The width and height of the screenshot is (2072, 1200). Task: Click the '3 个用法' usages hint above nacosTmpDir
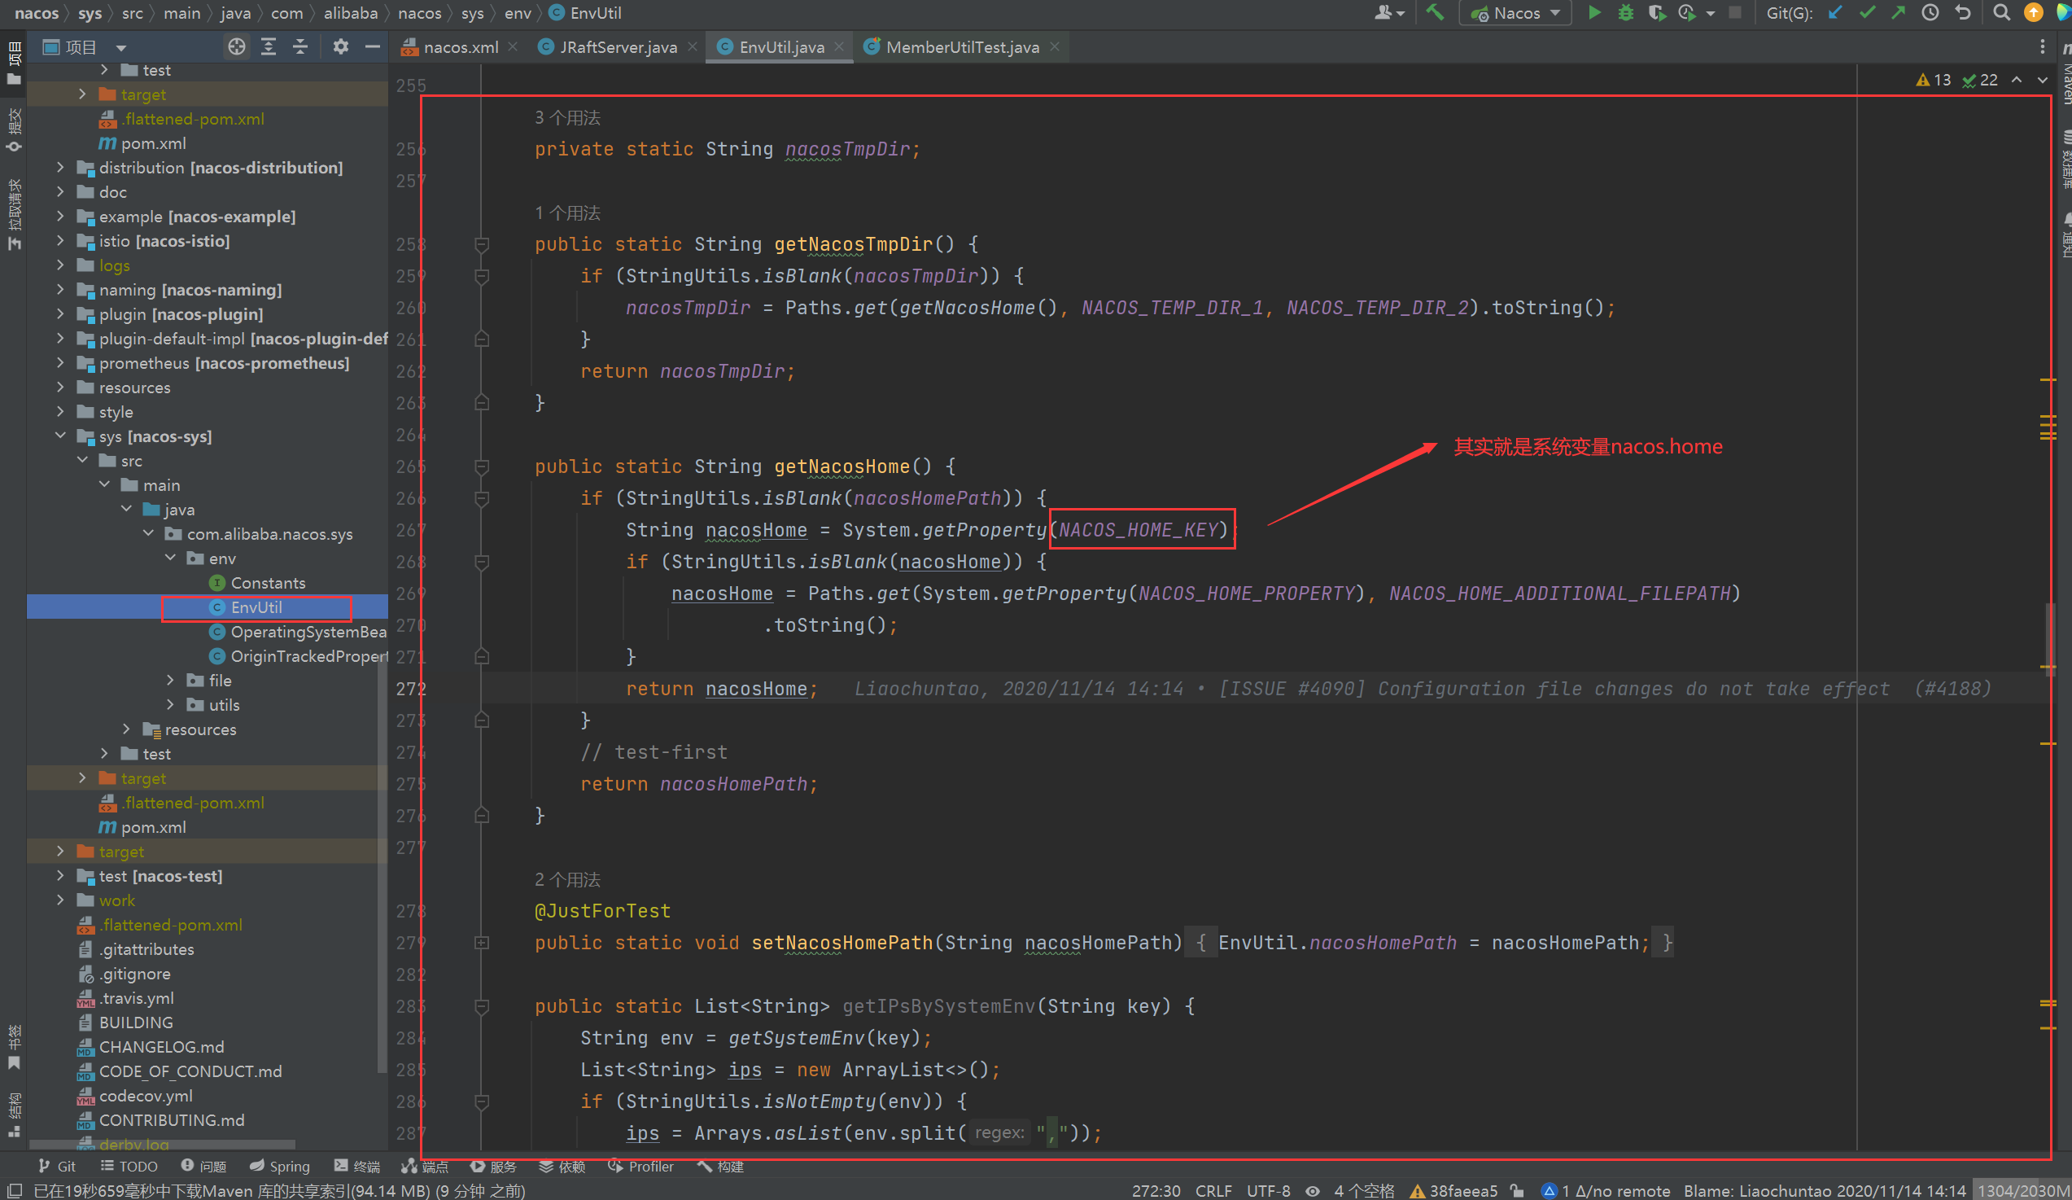click(567, 117)
